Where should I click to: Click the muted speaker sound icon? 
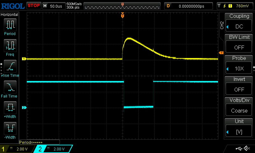247,149
